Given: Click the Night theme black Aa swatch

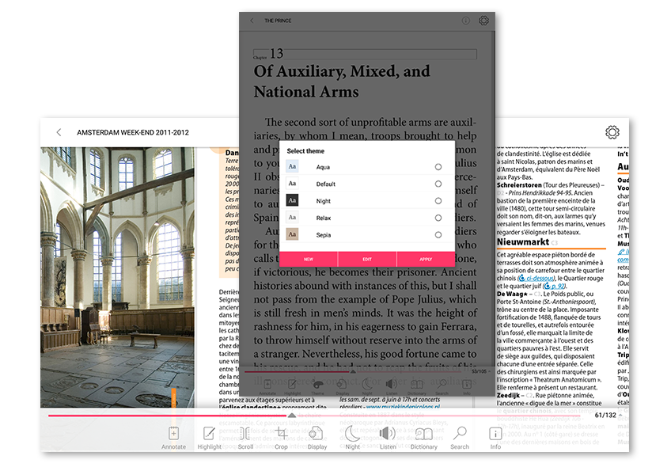Looking at the screenshot, I should point(292,200).
